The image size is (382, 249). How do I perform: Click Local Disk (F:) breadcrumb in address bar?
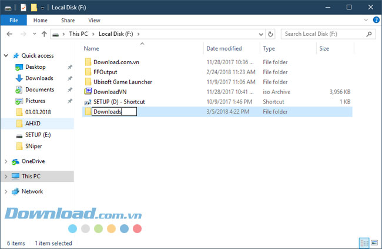(x=116, y=34)
